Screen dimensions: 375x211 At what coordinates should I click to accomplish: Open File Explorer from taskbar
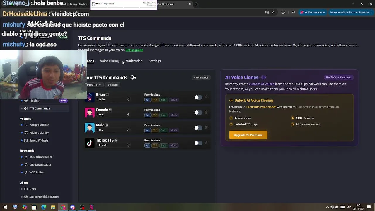53,207
